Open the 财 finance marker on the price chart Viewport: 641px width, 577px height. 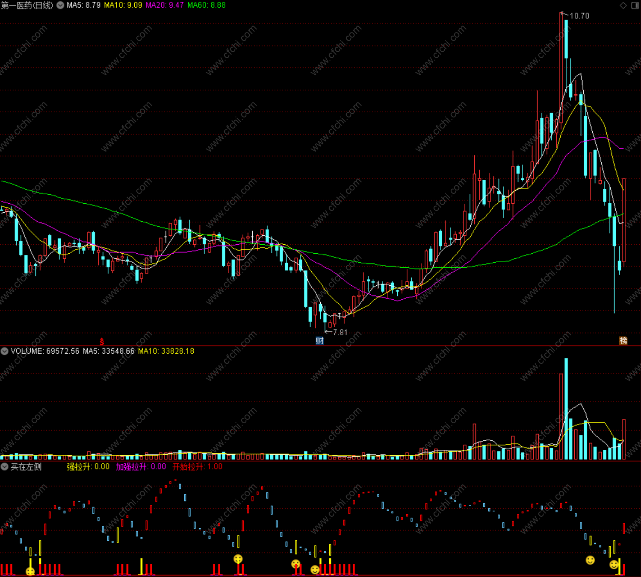(319, 341)
